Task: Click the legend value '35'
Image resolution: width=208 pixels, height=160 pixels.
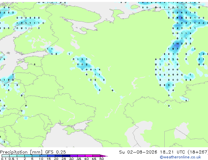Action: pos(79,159)
